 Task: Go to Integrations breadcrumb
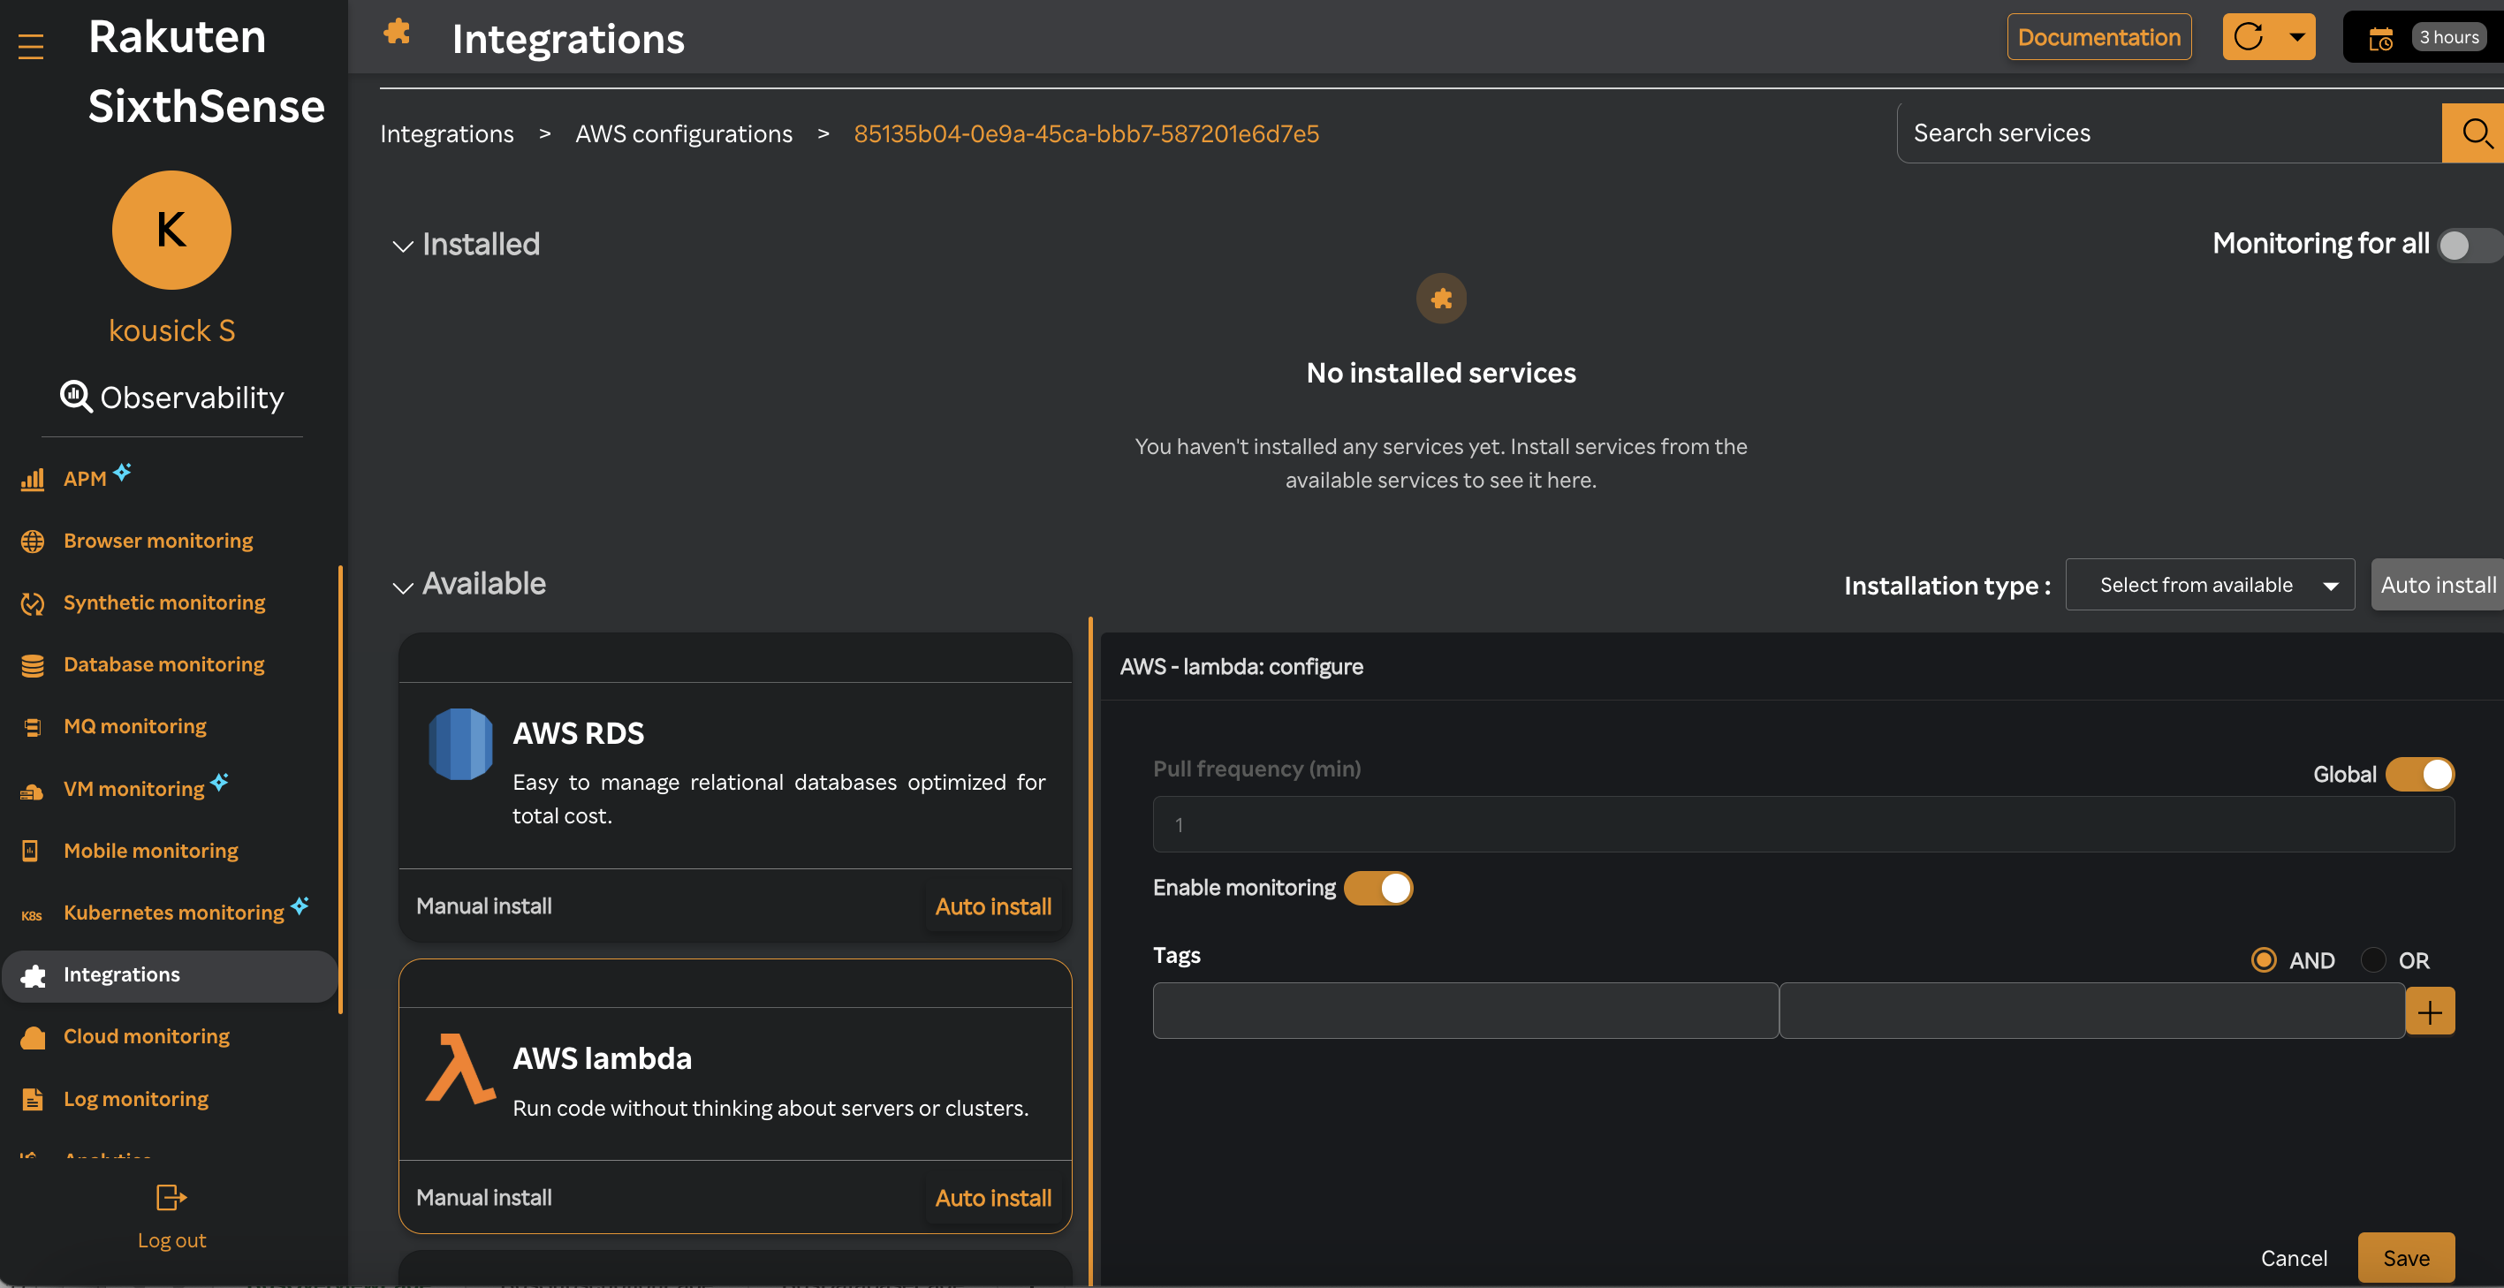point(446,133)
